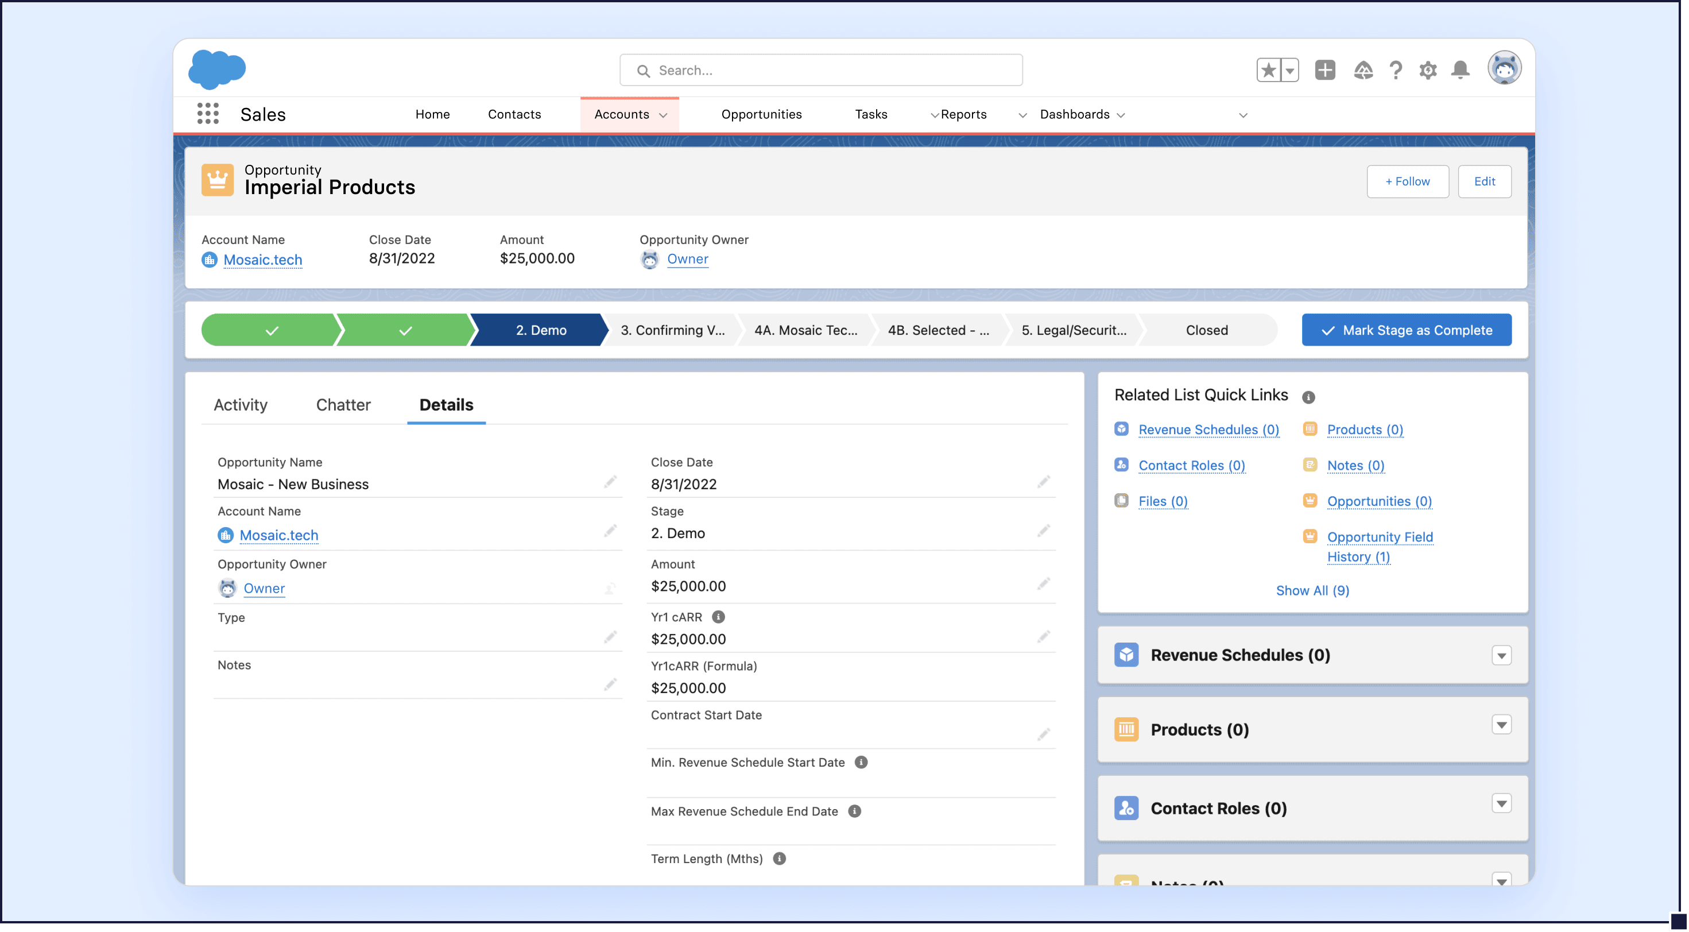Open the Files (0) quick link

(x=1163, y=501)
